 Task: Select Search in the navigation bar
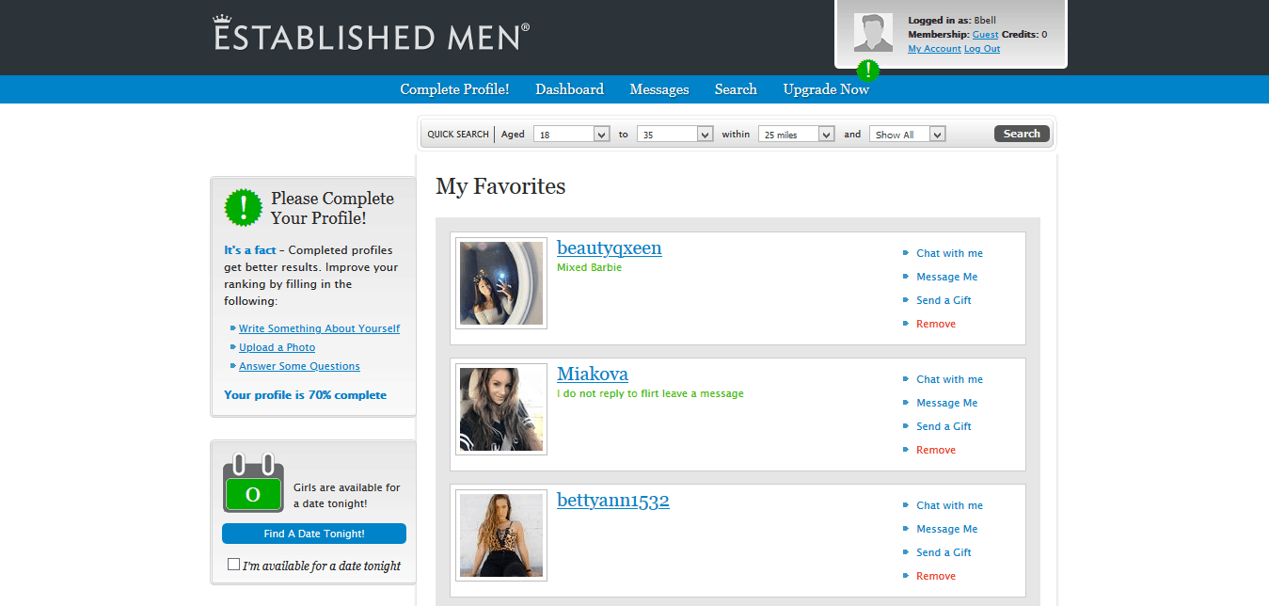click(x=736, y=89)
